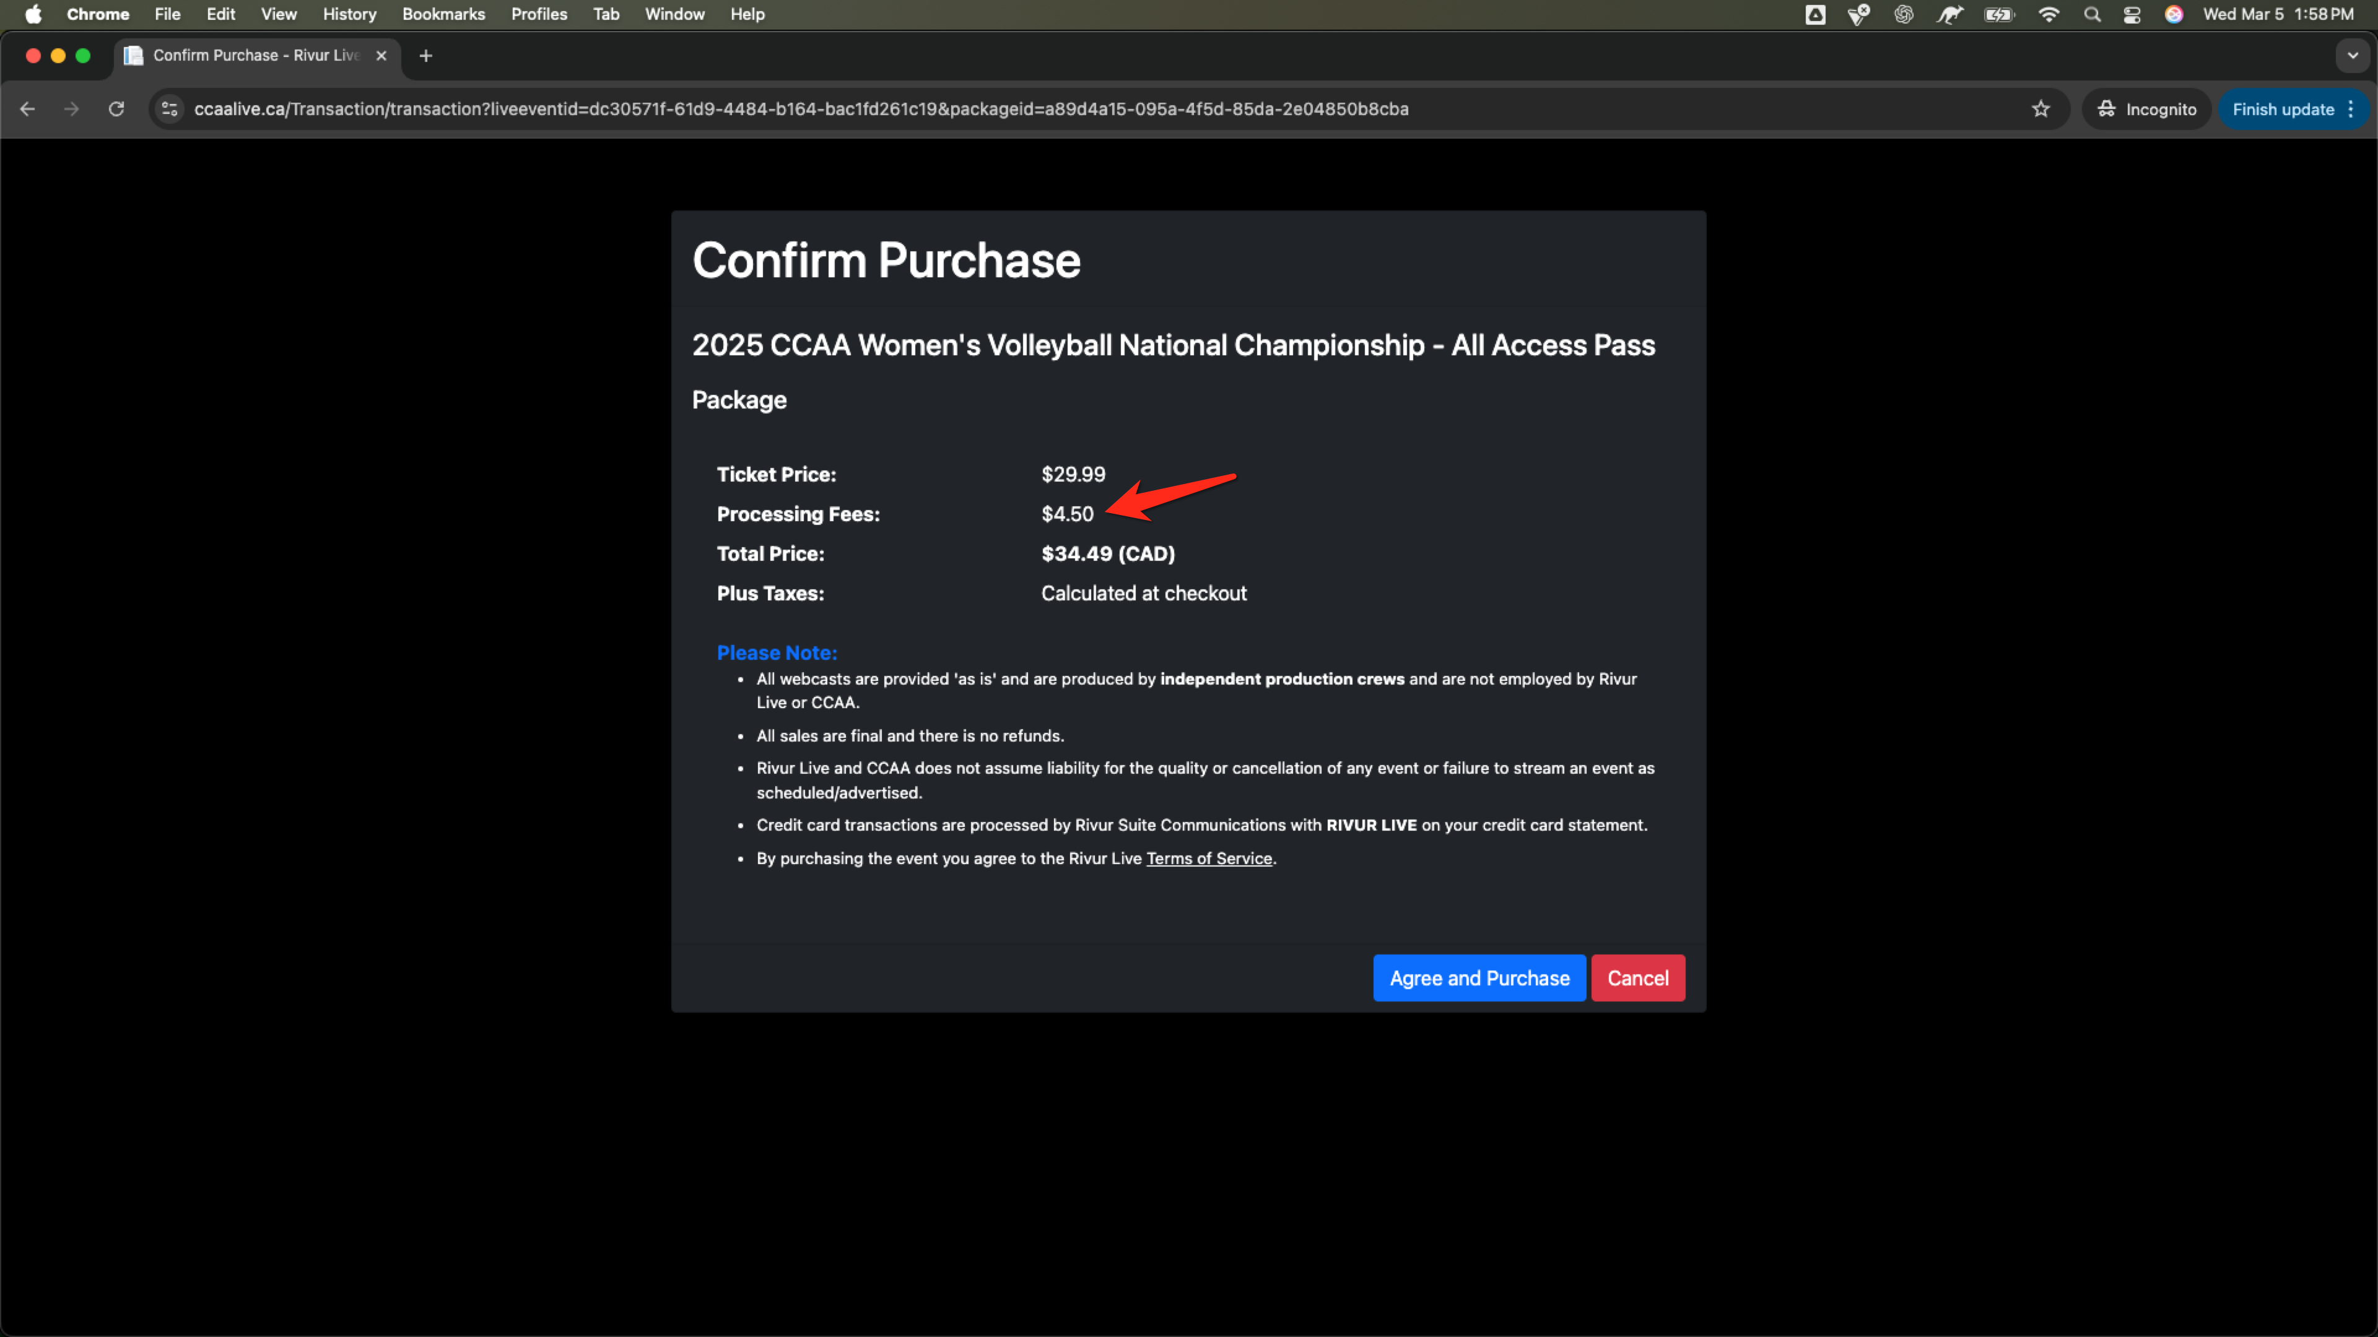The image size is (2378, 1337).
Task: Click the triangle app menu bar icon
Action: [x=1816, y=14]
